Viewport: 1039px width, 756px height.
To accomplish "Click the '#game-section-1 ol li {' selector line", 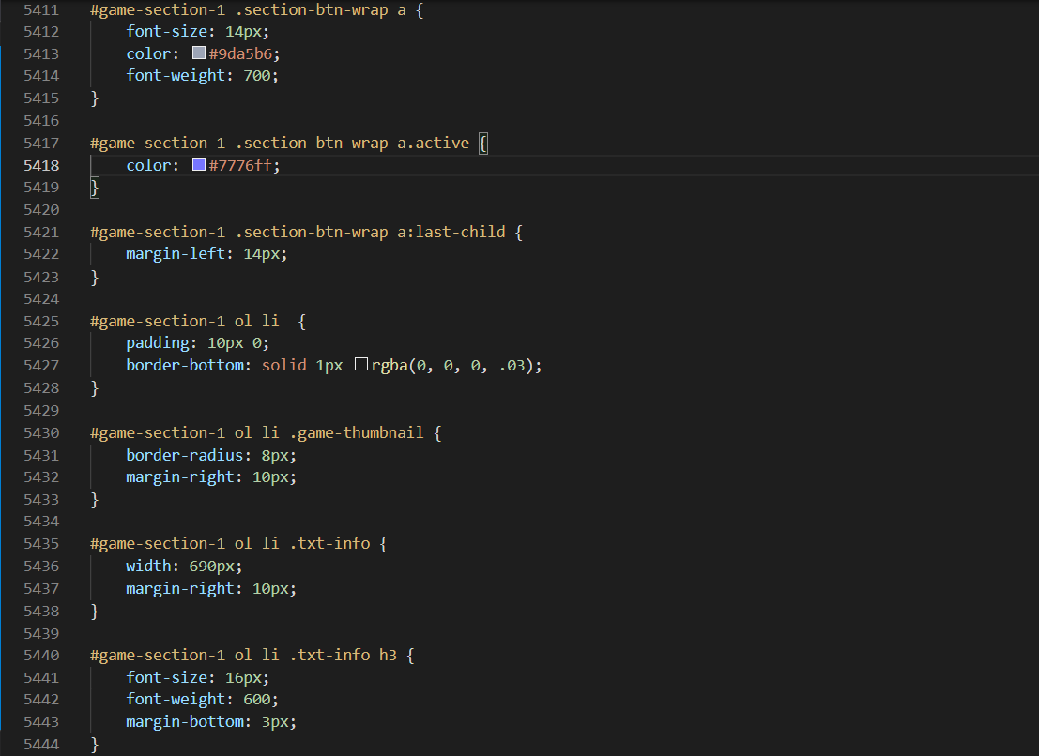I will coord(198,322).
